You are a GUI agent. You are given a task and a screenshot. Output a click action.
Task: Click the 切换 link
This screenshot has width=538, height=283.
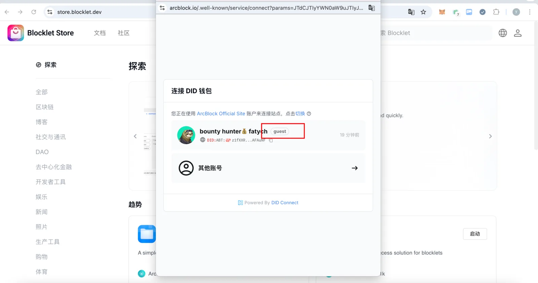click(300, 114)
